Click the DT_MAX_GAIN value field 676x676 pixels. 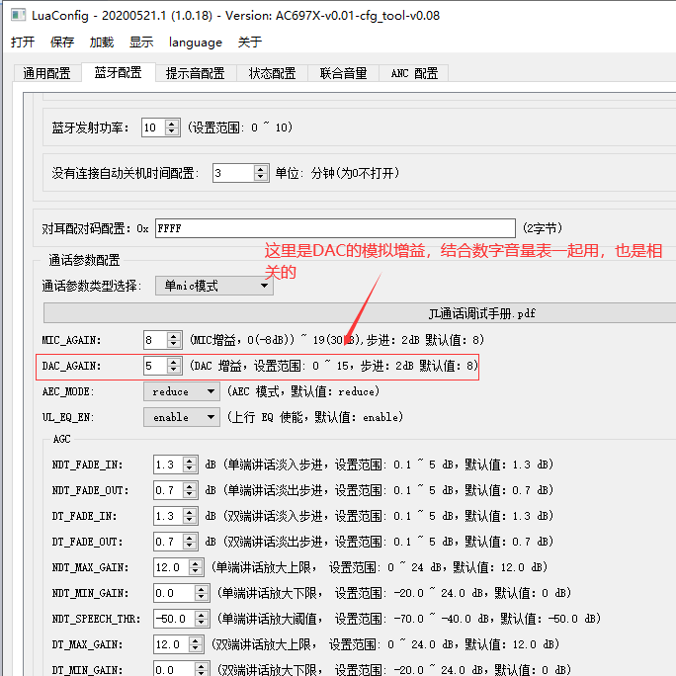[x=171, y=644]
